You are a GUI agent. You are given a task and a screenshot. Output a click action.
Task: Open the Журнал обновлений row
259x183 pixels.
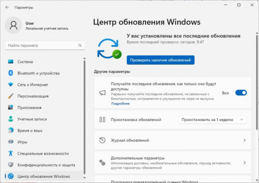(173, 140)
